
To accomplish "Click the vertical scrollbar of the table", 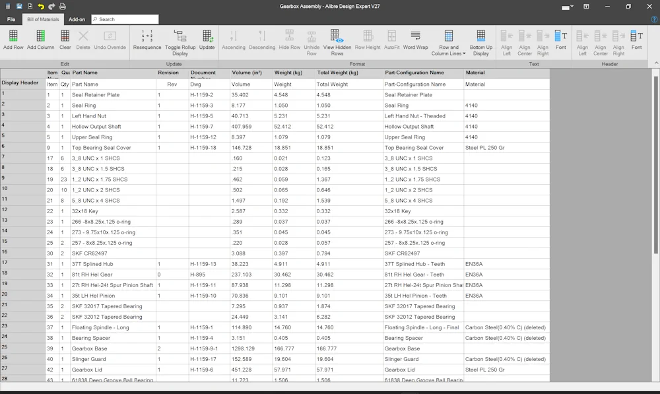I will (656, 164).
